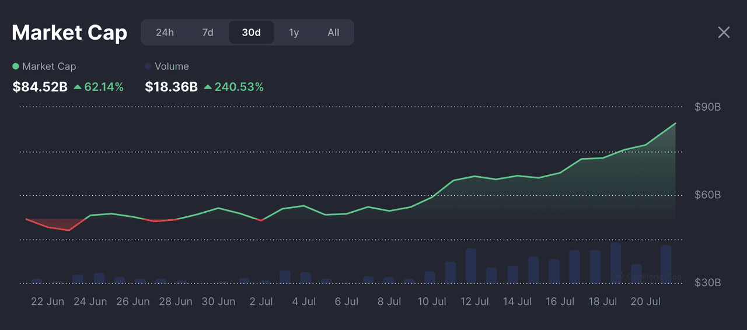Select the volume bar above 12 Jul
The width and height of the screenshot is (747, 330).
point(471,266)
